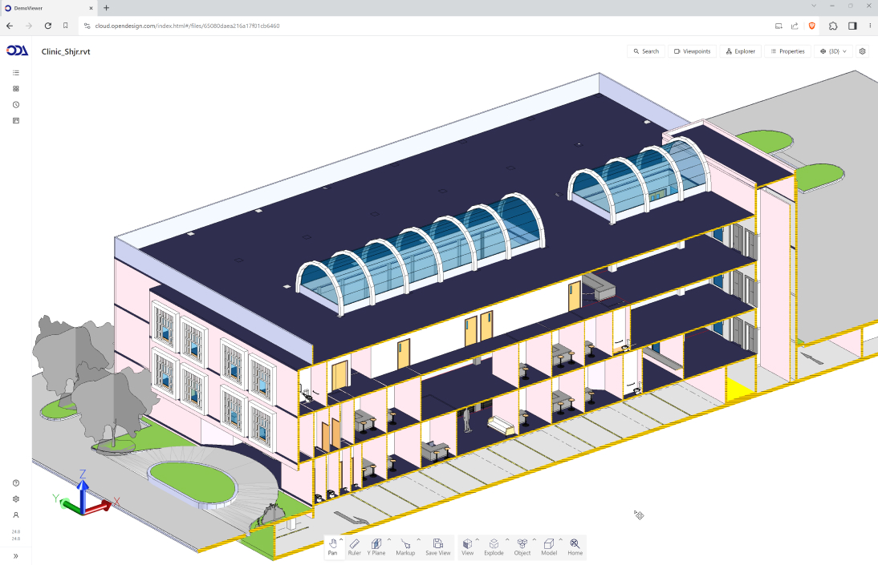Click the Save View icon
Viewport: 878px width, 565px height.
tap(437, 547)
